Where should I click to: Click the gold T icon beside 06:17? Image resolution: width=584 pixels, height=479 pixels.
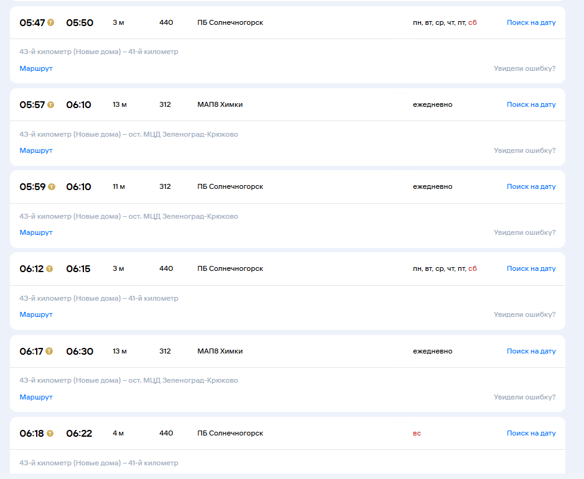pos(49,352)
